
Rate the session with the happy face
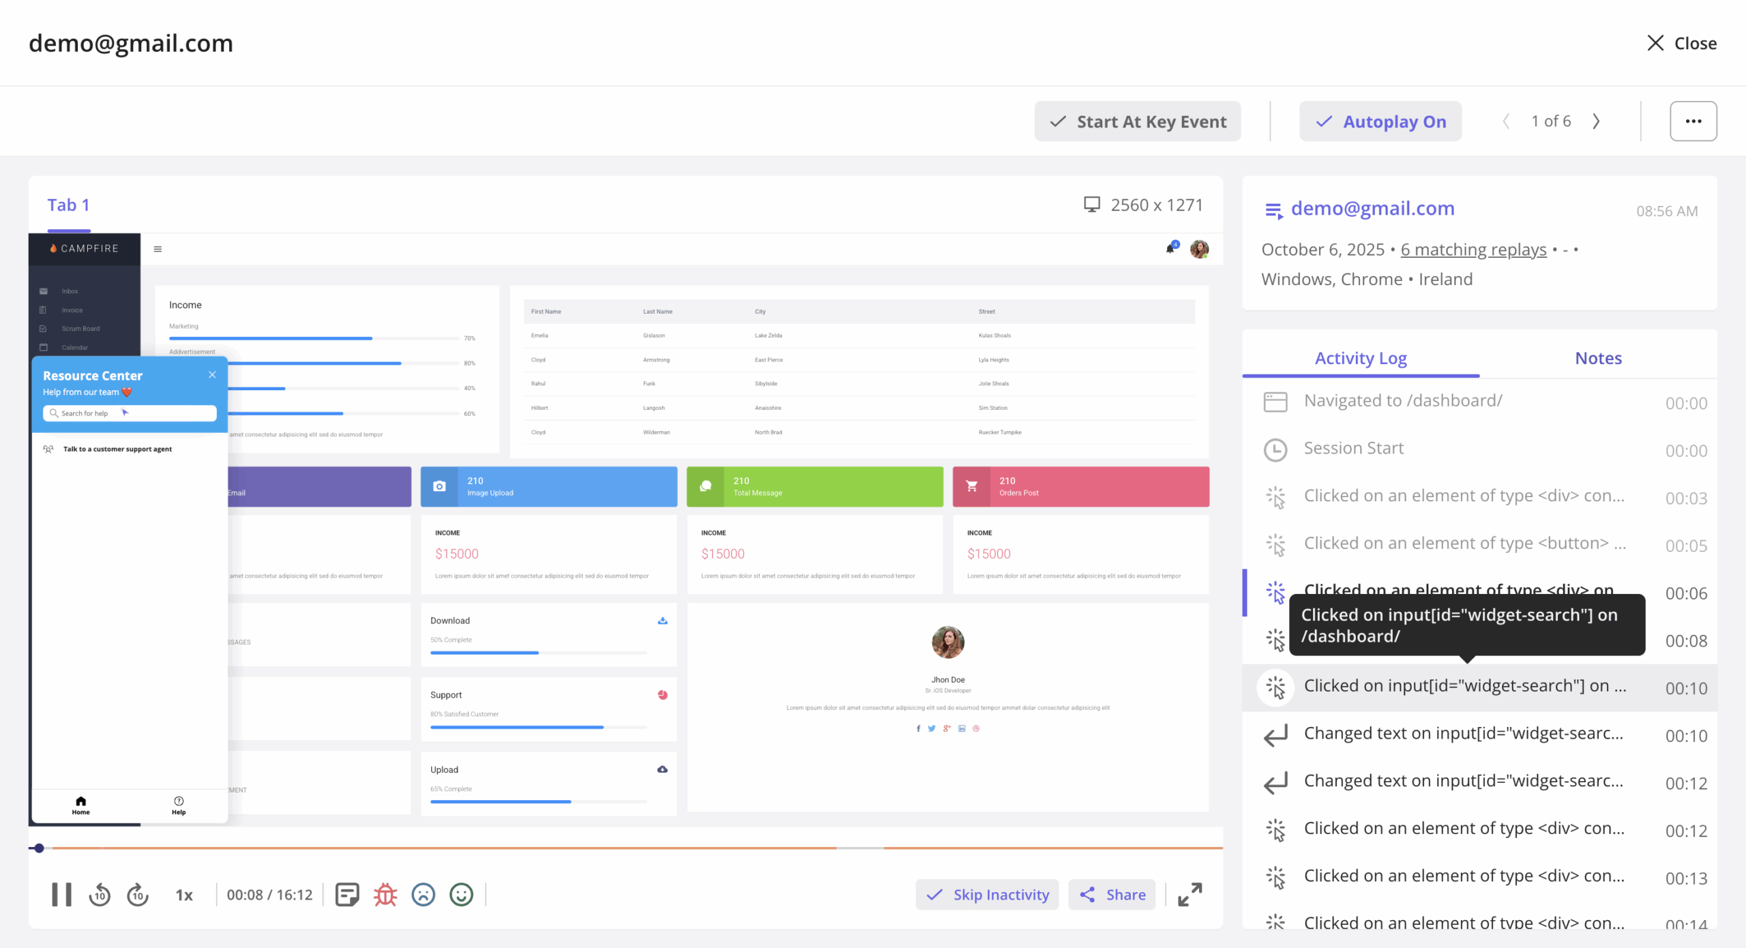tap(462, 893)
